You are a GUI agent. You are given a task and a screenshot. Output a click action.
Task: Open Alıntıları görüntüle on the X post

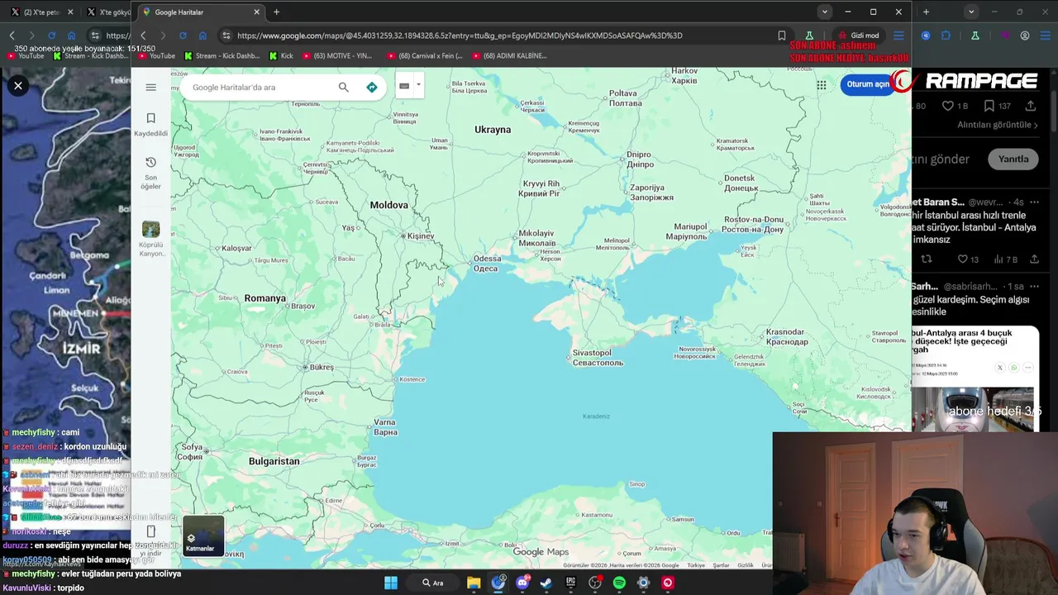[x=996, y=125]
